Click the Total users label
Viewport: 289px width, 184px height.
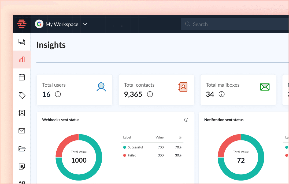54,85
